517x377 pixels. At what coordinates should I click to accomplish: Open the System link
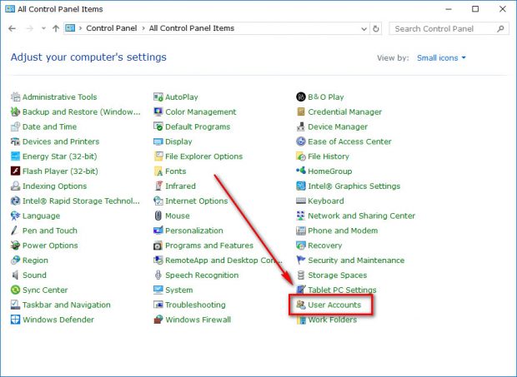pos(179,290)
